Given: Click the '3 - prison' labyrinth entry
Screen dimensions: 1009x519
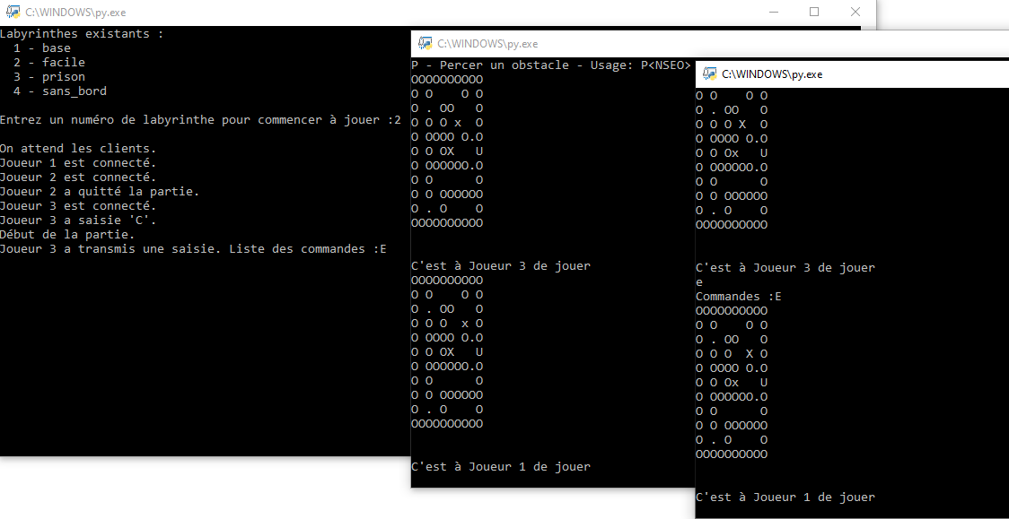Looking at the screenshot, I should tap(49, 76).
